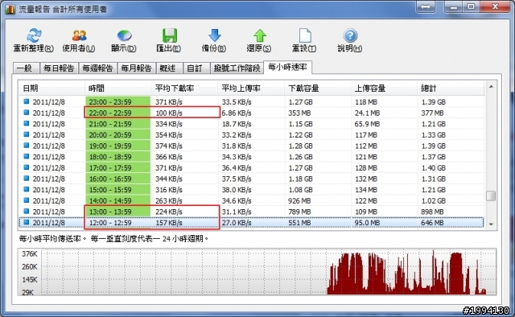Switch to the 每月報告 tab

(x=136, y=68)
